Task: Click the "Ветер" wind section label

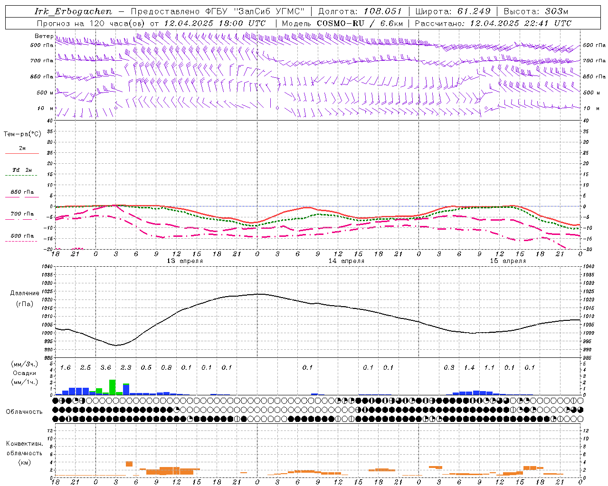Action: pos(44,36)
